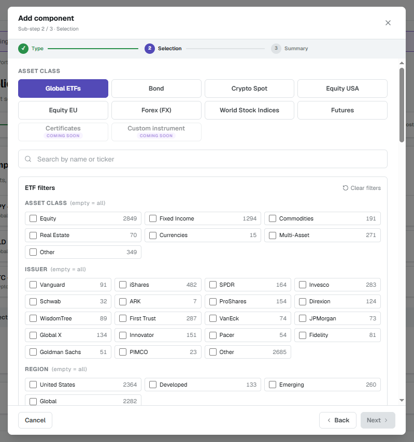
Task: Enable the Vanguard issuer checkbox
Action: click(33, 285)
